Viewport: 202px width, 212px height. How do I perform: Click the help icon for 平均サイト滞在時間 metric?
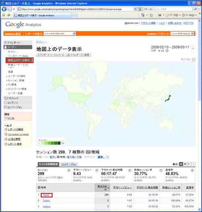tap(130, 170)
